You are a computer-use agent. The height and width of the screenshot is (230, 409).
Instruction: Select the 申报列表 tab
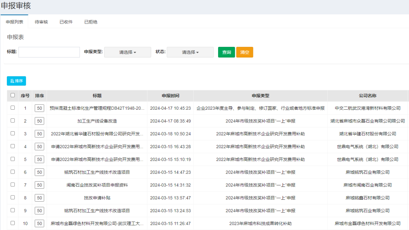(x=14, y=22)
